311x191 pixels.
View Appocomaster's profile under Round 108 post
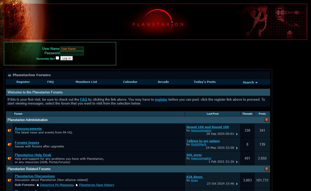click(201, 130)
